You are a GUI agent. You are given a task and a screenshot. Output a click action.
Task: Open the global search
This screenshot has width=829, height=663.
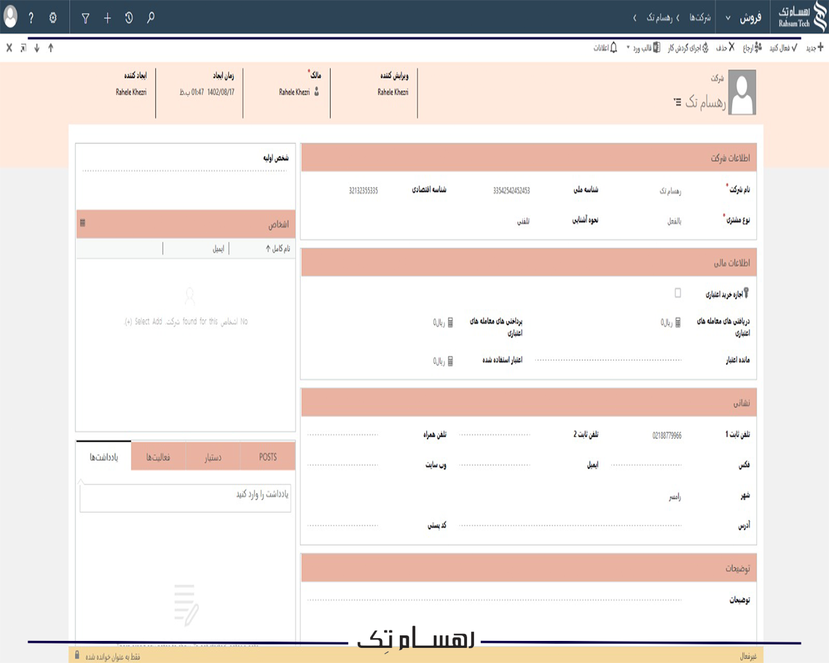pyautogui.click(x=151, y=19)
